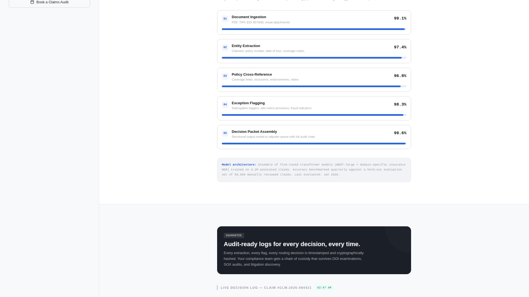Select the 04 badge on Exception Flagging

[225, 105]
